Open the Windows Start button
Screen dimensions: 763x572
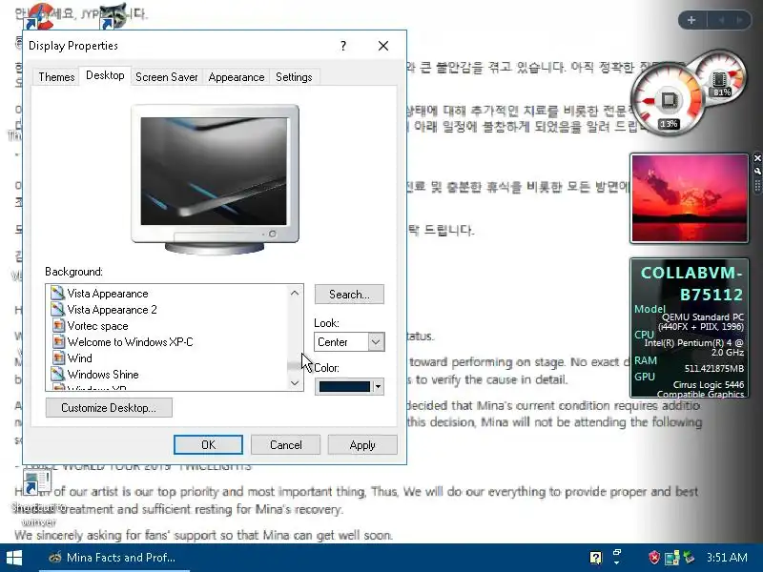point(14,558)
